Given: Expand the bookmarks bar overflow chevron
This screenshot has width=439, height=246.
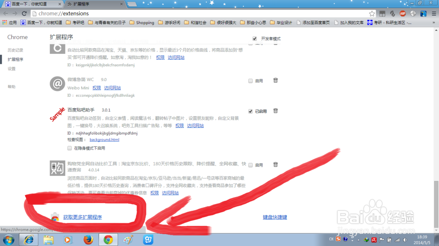Looking at the screenshot, I should coord(434,22).
